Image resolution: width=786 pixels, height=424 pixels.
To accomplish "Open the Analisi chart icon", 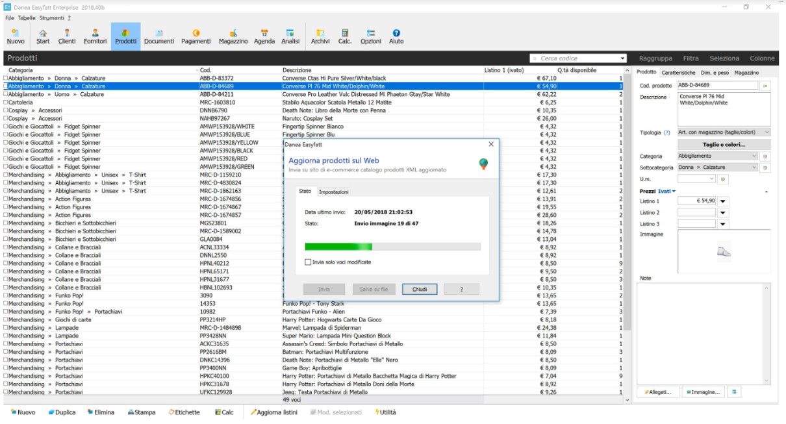I will tap(290, 36).
